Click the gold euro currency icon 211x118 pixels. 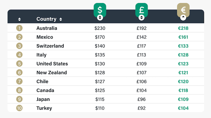(x=183, y=10)
